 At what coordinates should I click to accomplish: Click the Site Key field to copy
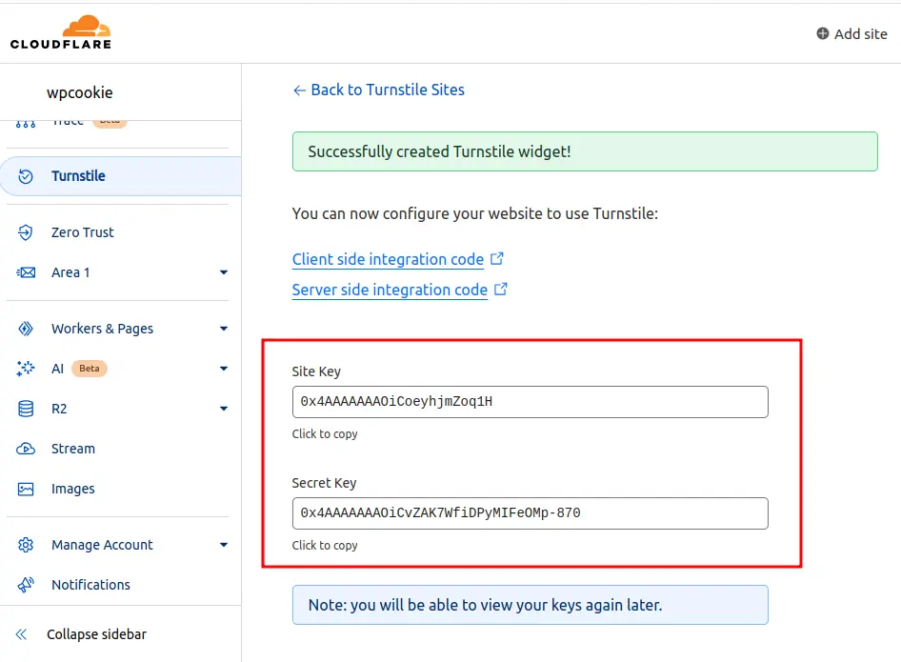[530, 402]
